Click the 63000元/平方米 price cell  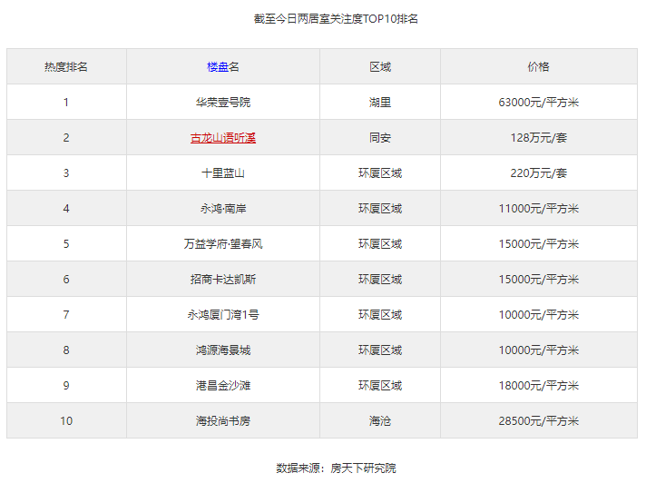[538, 103]
